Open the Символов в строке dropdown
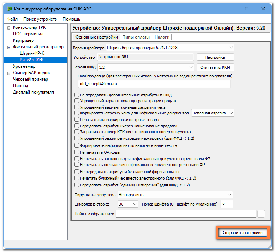275x252 pixels. pos(128,204)
